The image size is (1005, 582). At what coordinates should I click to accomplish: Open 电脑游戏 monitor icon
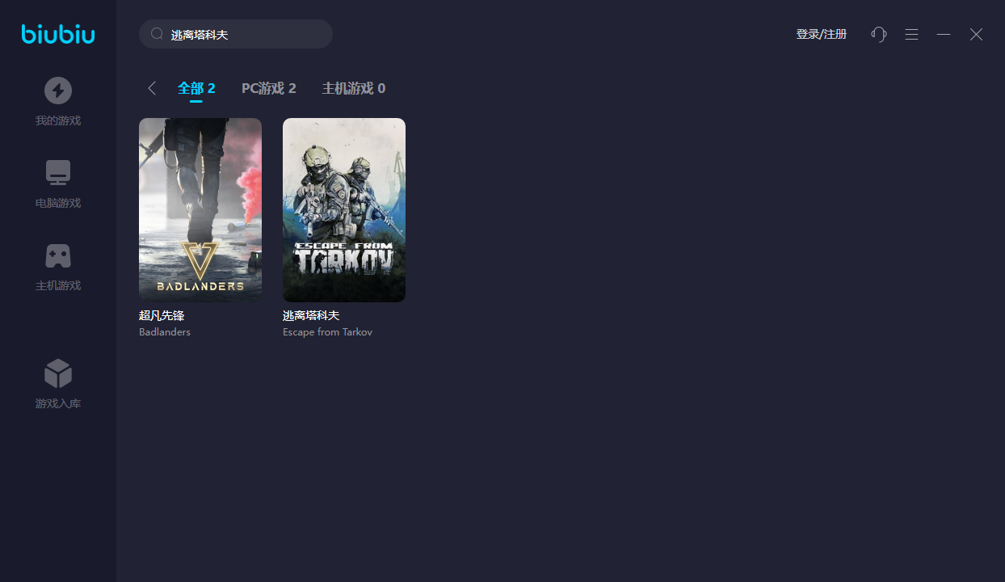pos(58,173)
